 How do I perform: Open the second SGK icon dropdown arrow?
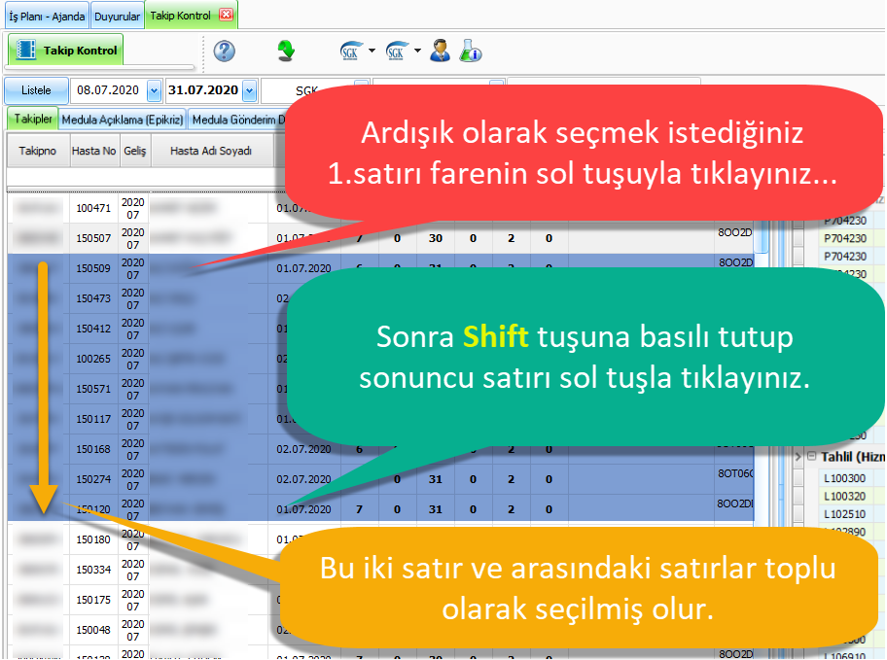[417, 51]
